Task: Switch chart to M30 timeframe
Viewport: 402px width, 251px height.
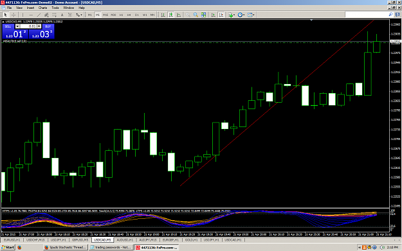Action: tap(113, 15)
